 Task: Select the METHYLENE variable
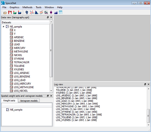[x=21, y=52]
